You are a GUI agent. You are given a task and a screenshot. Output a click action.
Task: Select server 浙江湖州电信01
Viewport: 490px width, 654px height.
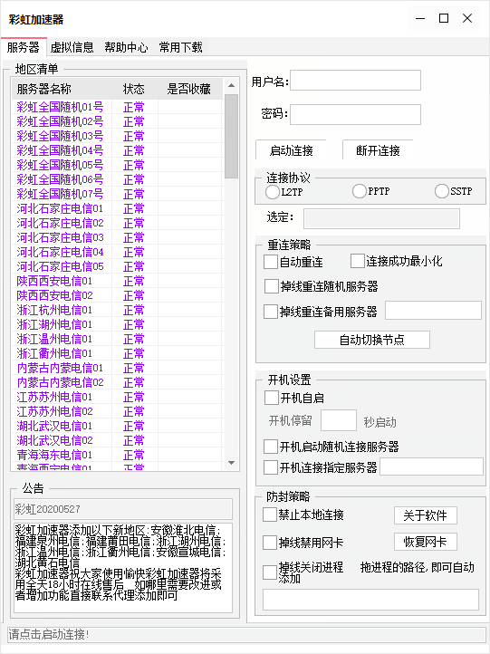coord(54,324)
